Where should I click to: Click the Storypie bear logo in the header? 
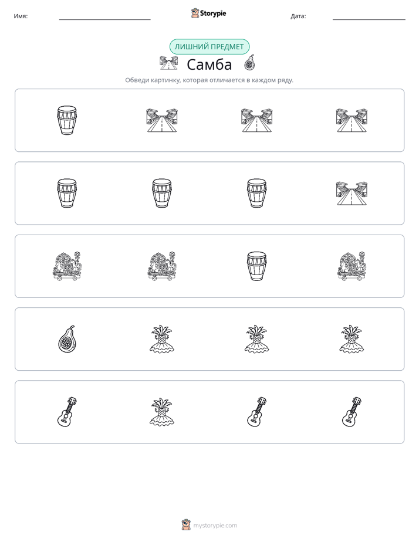(195, 13)
